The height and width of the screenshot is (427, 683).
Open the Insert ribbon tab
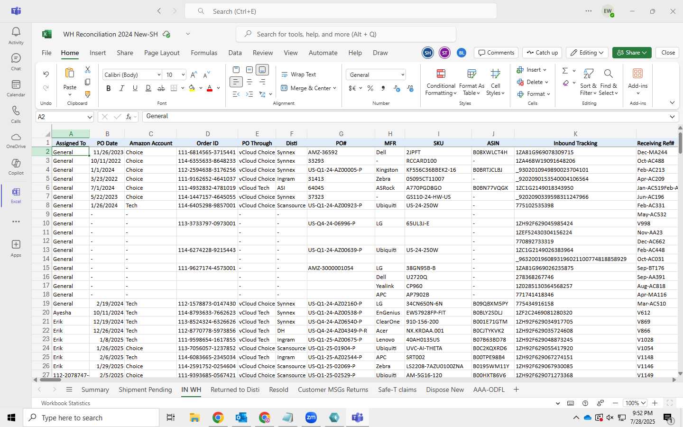click(x=98, y=53)
